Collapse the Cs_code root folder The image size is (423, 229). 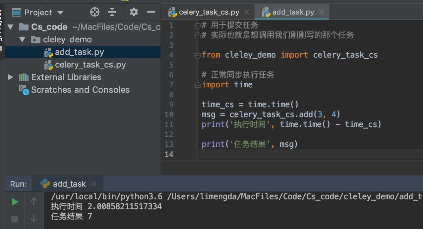point(10,27)
